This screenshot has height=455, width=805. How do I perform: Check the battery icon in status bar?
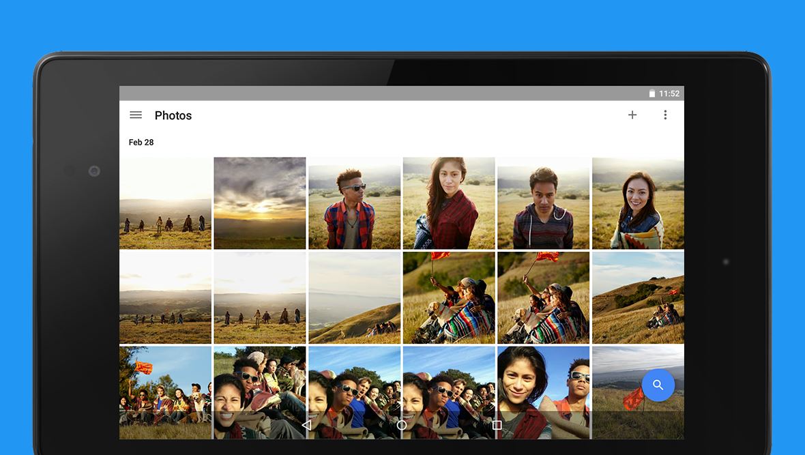[652, 93]
